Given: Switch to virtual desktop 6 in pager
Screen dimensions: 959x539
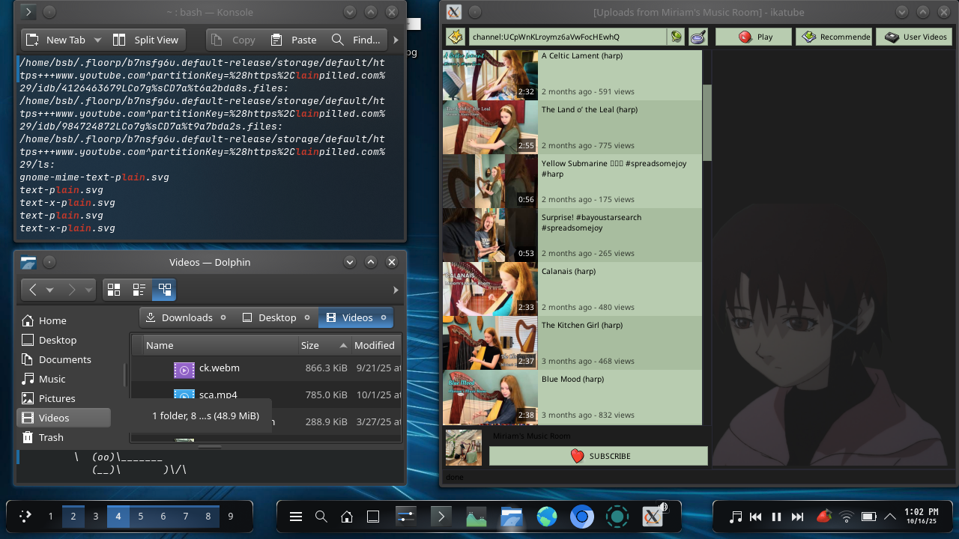Looking at the screenshot, I should 163,517.
